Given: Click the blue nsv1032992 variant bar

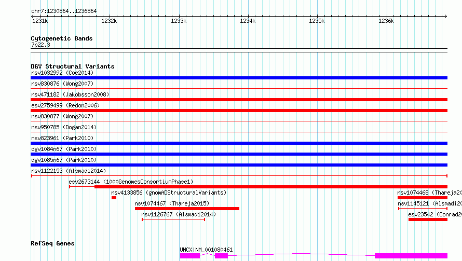Looking at the screenshot, I should coord(239,78).
